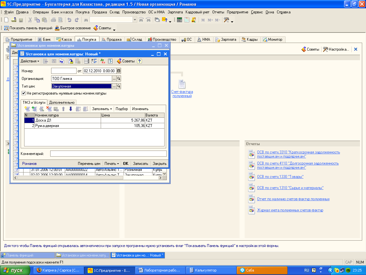Click the Перечень цен button
Screen dimensions: 366x275
[x=89, y=164]
